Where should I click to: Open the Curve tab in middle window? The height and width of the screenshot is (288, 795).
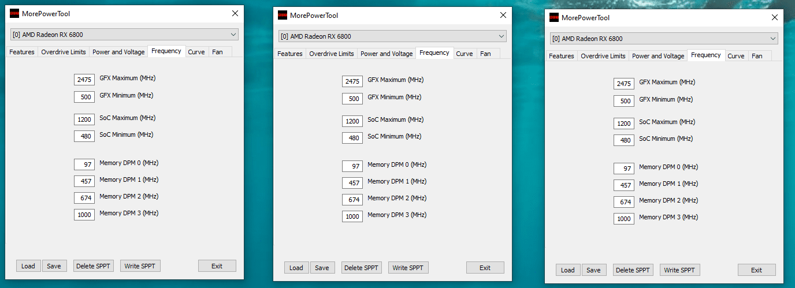tap(465, 54)
